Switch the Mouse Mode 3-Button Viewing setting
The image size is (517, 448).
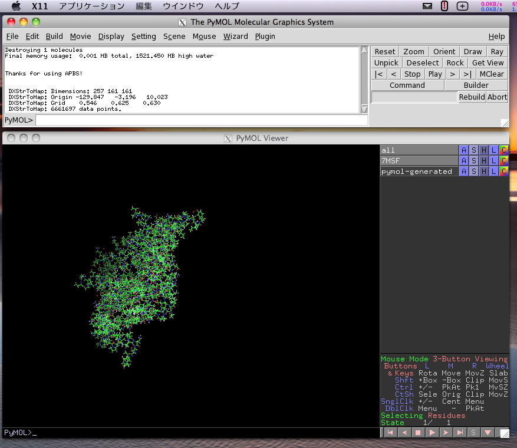click(444, 358)
